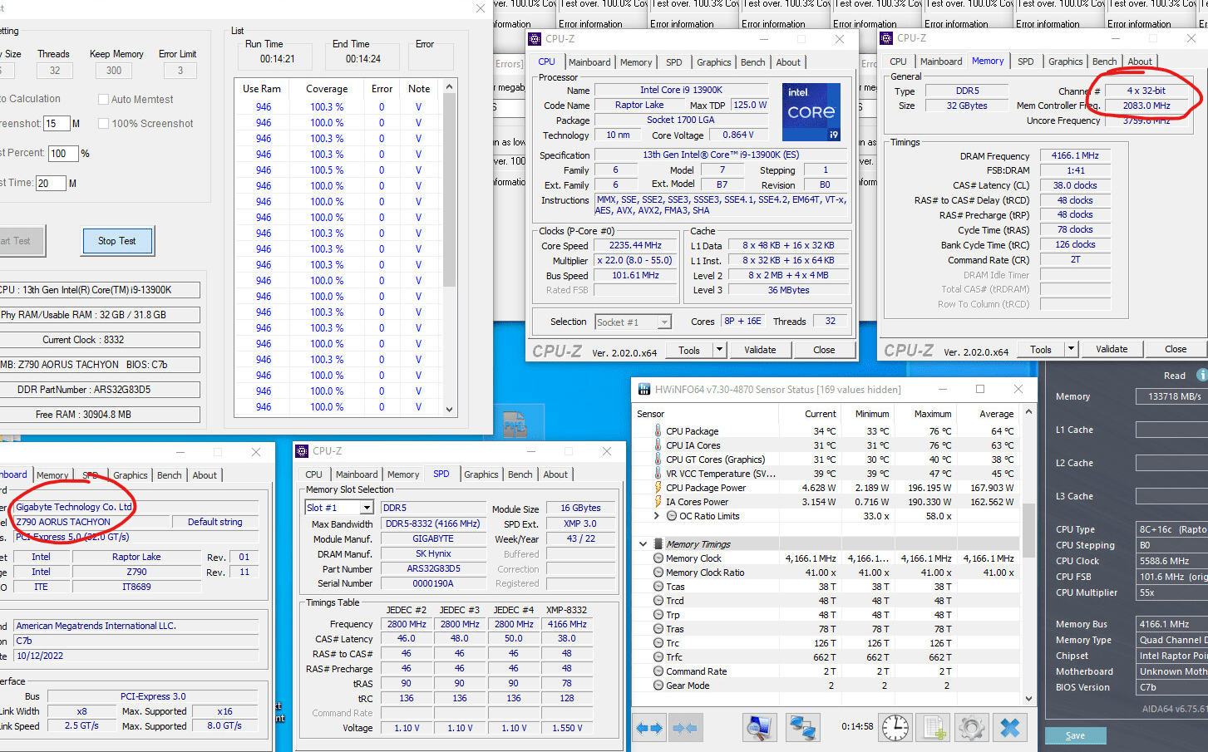1208x752 pixels.
Task: Open HWiNFO sensor settings gear icon
Action: click(x=972, y=728)
